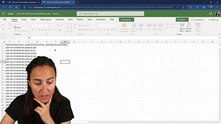Open the Excel app launcher grid
221x124 pixels.
click(3, 14)
